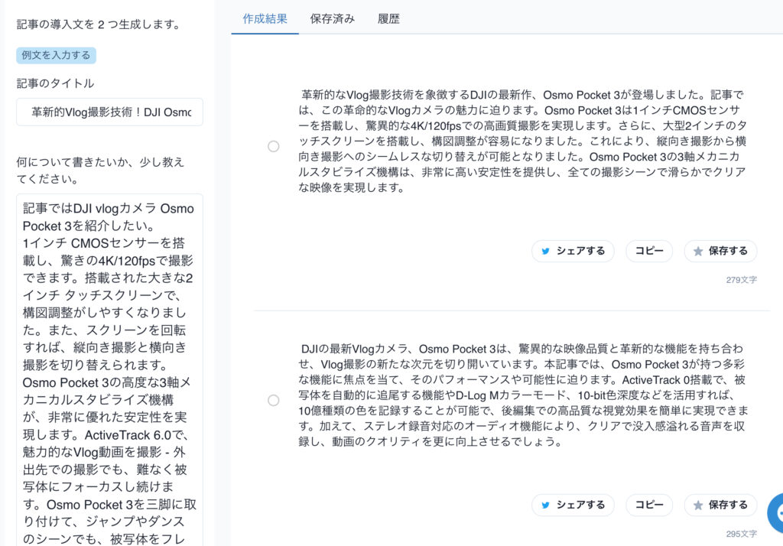Go to the 履歴 tab
This screenshot has width=783, height=546.
click(388, 18)
